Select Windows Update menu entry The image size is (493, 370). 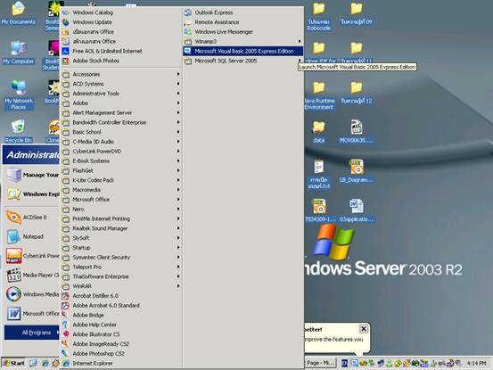point(121,22)
